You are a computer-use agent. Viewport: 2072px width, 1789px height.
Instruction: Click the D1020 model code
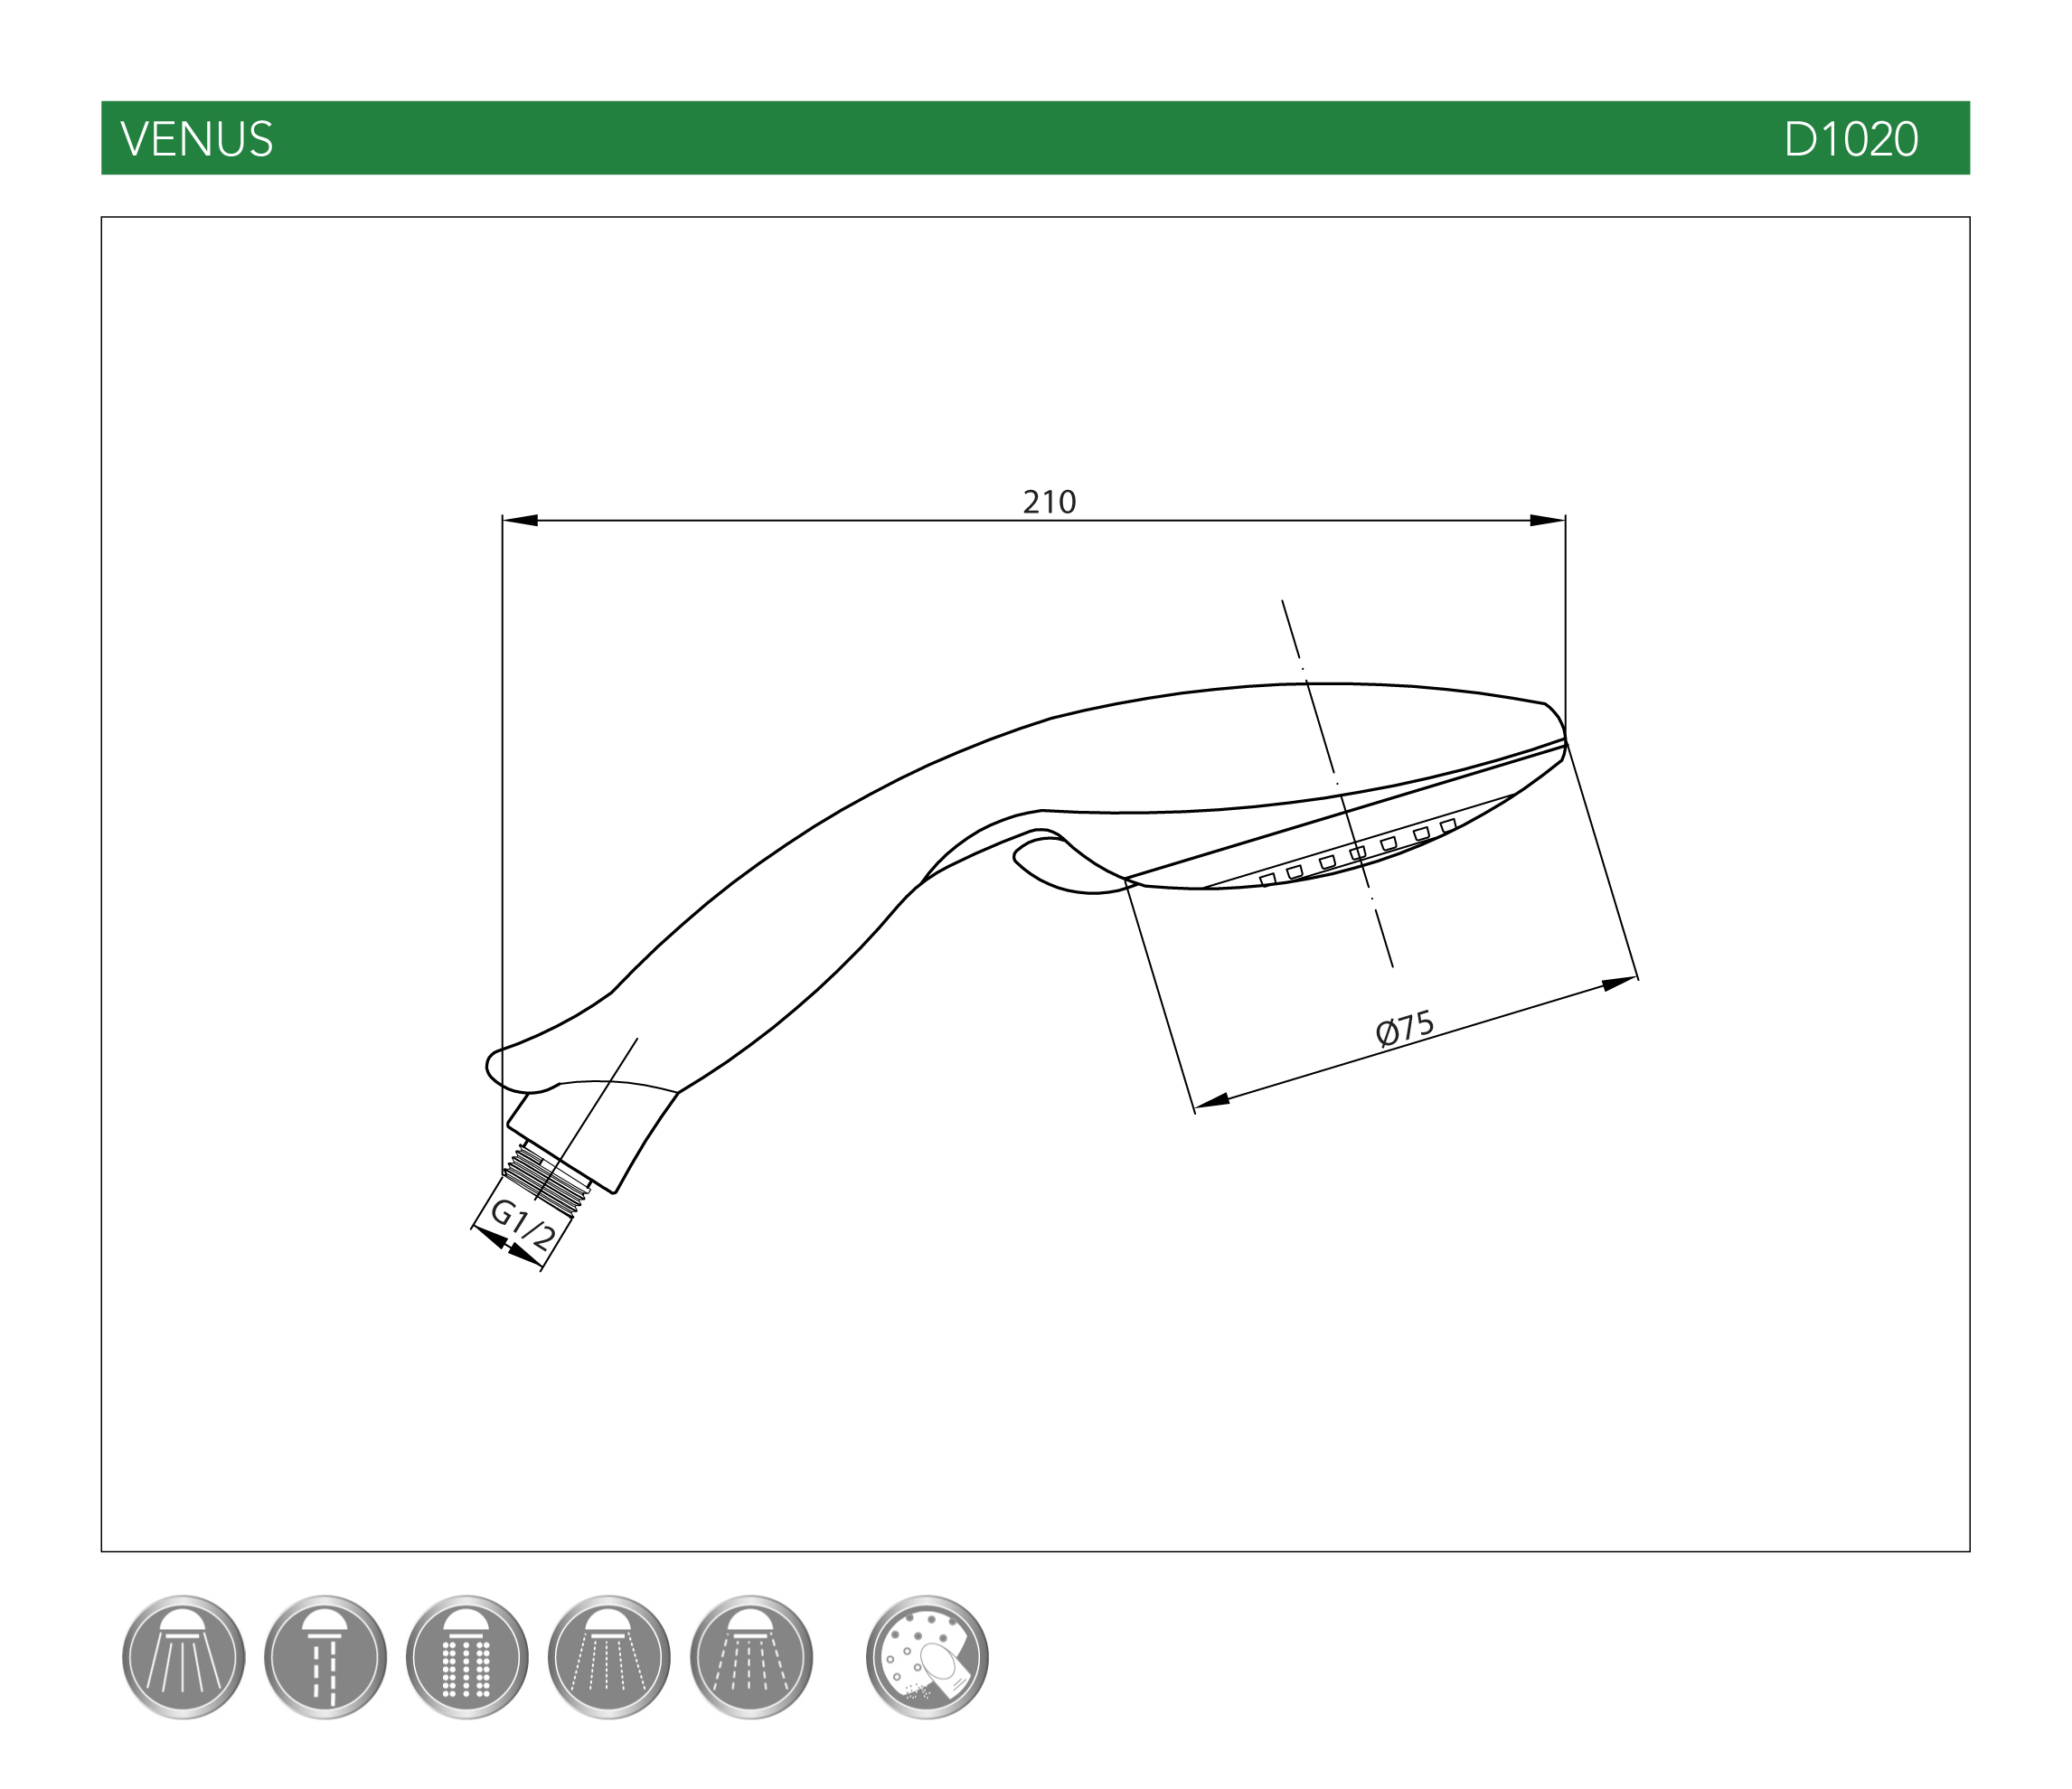[x=1851, y=139]
